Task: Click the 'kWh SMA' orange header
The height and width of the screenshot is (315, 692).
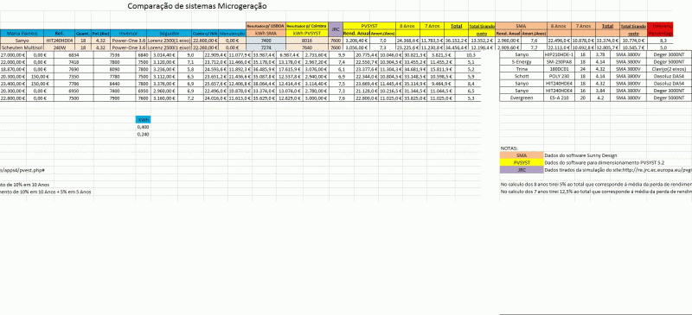Action: [x=266, y=33]
